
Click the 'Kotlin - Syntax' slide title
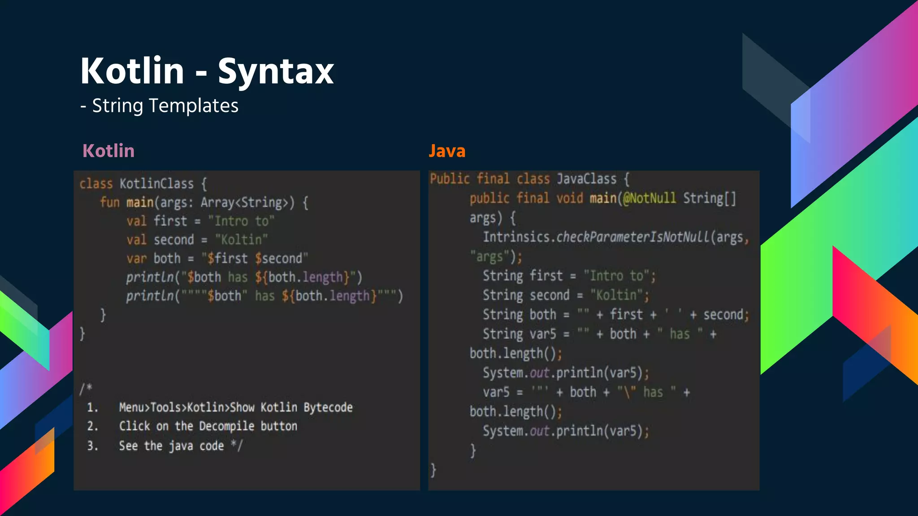207,71
